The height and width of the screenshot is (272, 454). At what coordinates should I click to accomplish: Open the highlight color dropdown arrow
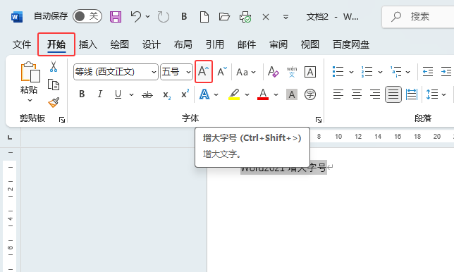pos(247,94)
